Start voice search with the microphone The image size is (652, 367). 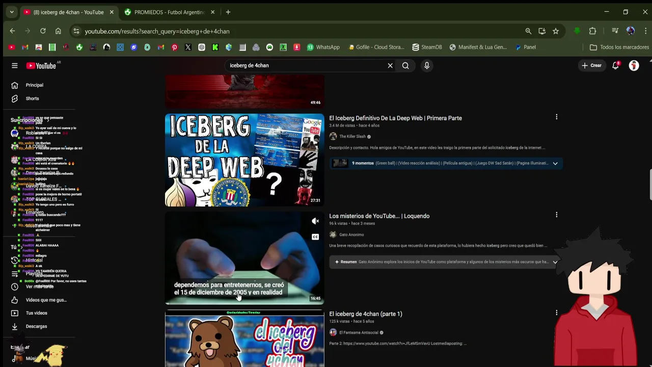pos(427,65)
